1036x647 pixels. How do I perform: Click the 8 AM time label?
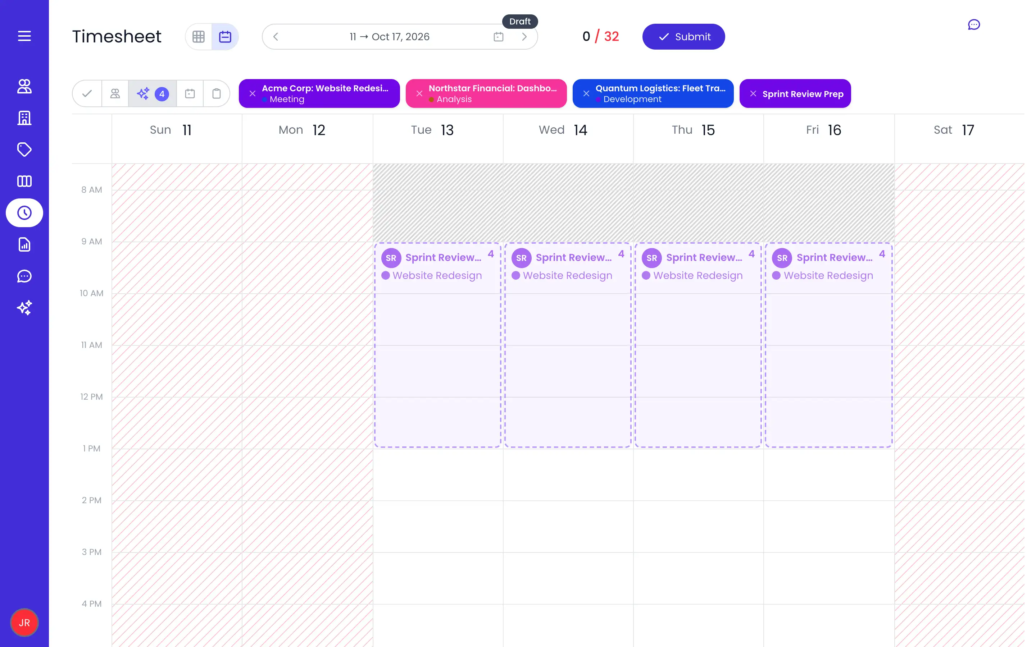(92, 189)
